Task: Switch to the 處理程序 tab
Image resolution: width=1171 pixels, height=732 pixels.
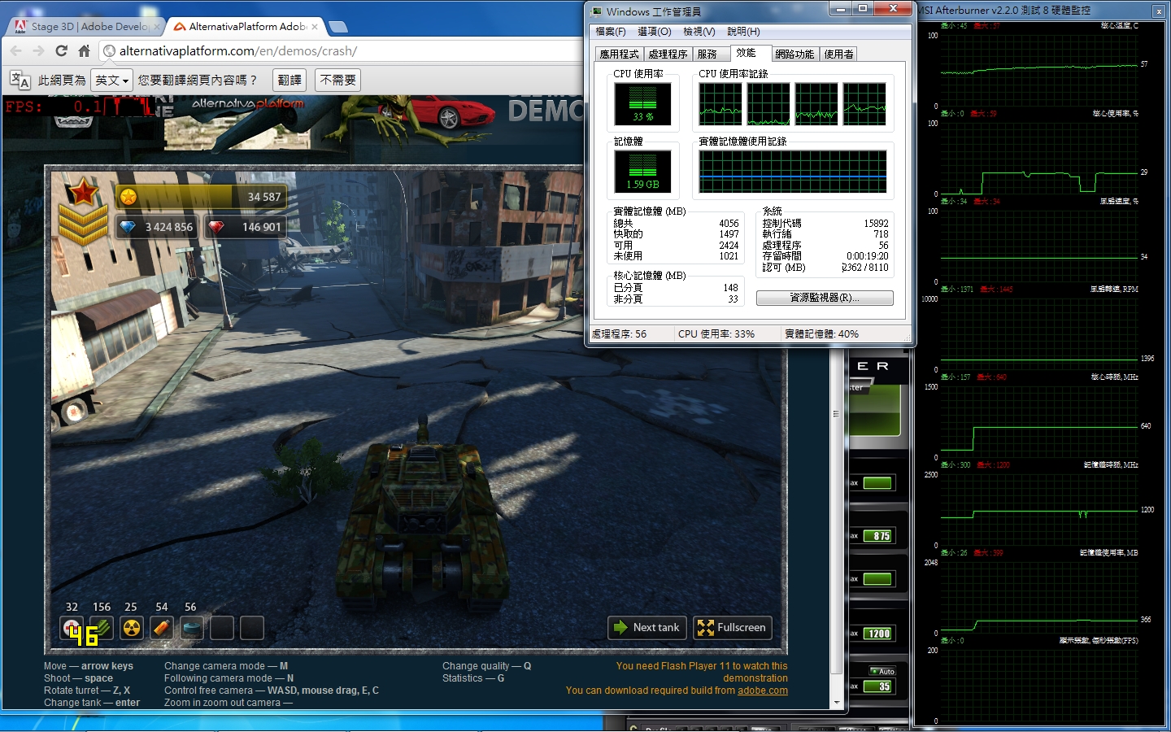Action: 668,54
